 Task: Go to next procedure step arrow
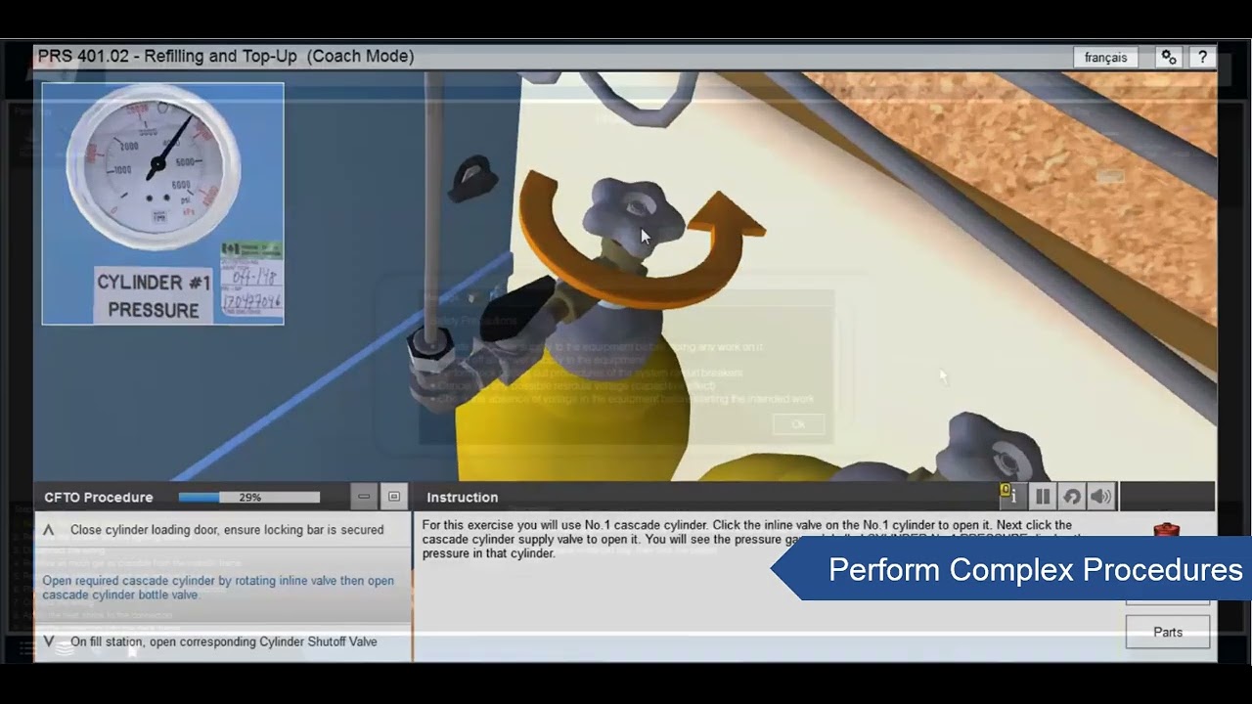(x=48, y=641)
